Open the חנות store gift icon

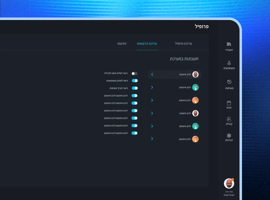click(229, 103)
